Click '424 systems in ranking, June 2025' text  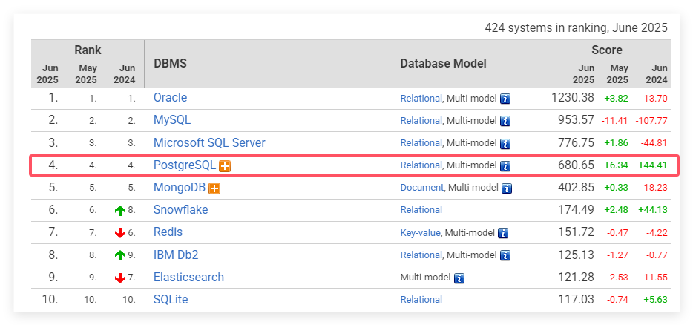point(576,28)
